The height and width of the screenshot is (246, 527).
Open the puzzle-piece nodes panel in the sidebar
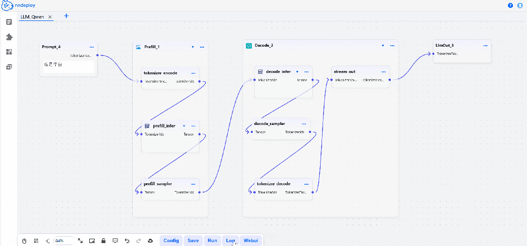point(9,37)
